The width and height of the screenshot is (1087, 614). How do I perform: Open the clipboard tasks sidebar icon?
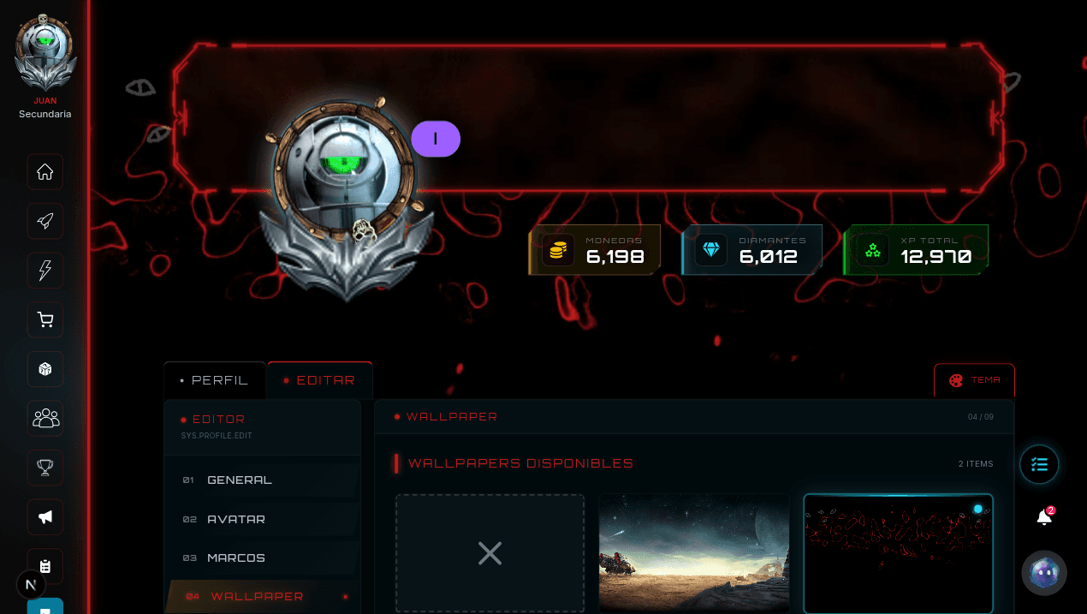click(x=45, y=566)
